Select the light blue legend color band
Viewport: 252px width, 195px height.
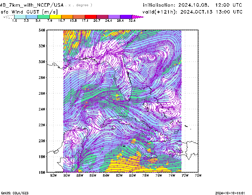pyautogui.click(x=32, y=17)
